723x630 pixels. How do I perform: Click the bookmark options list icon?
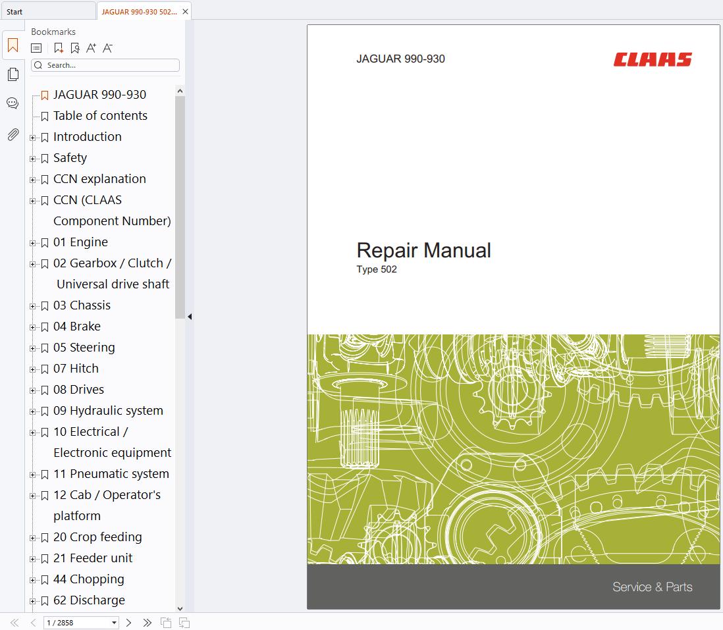(36, 48)
